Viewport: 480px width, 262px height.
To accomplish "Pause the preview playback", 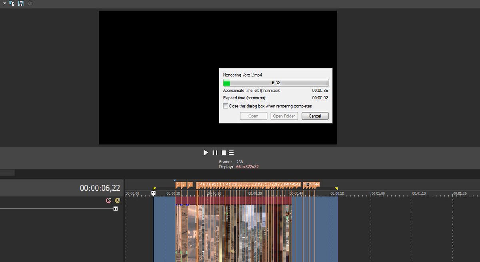I will pyautogui.click(x=215, y=153).
